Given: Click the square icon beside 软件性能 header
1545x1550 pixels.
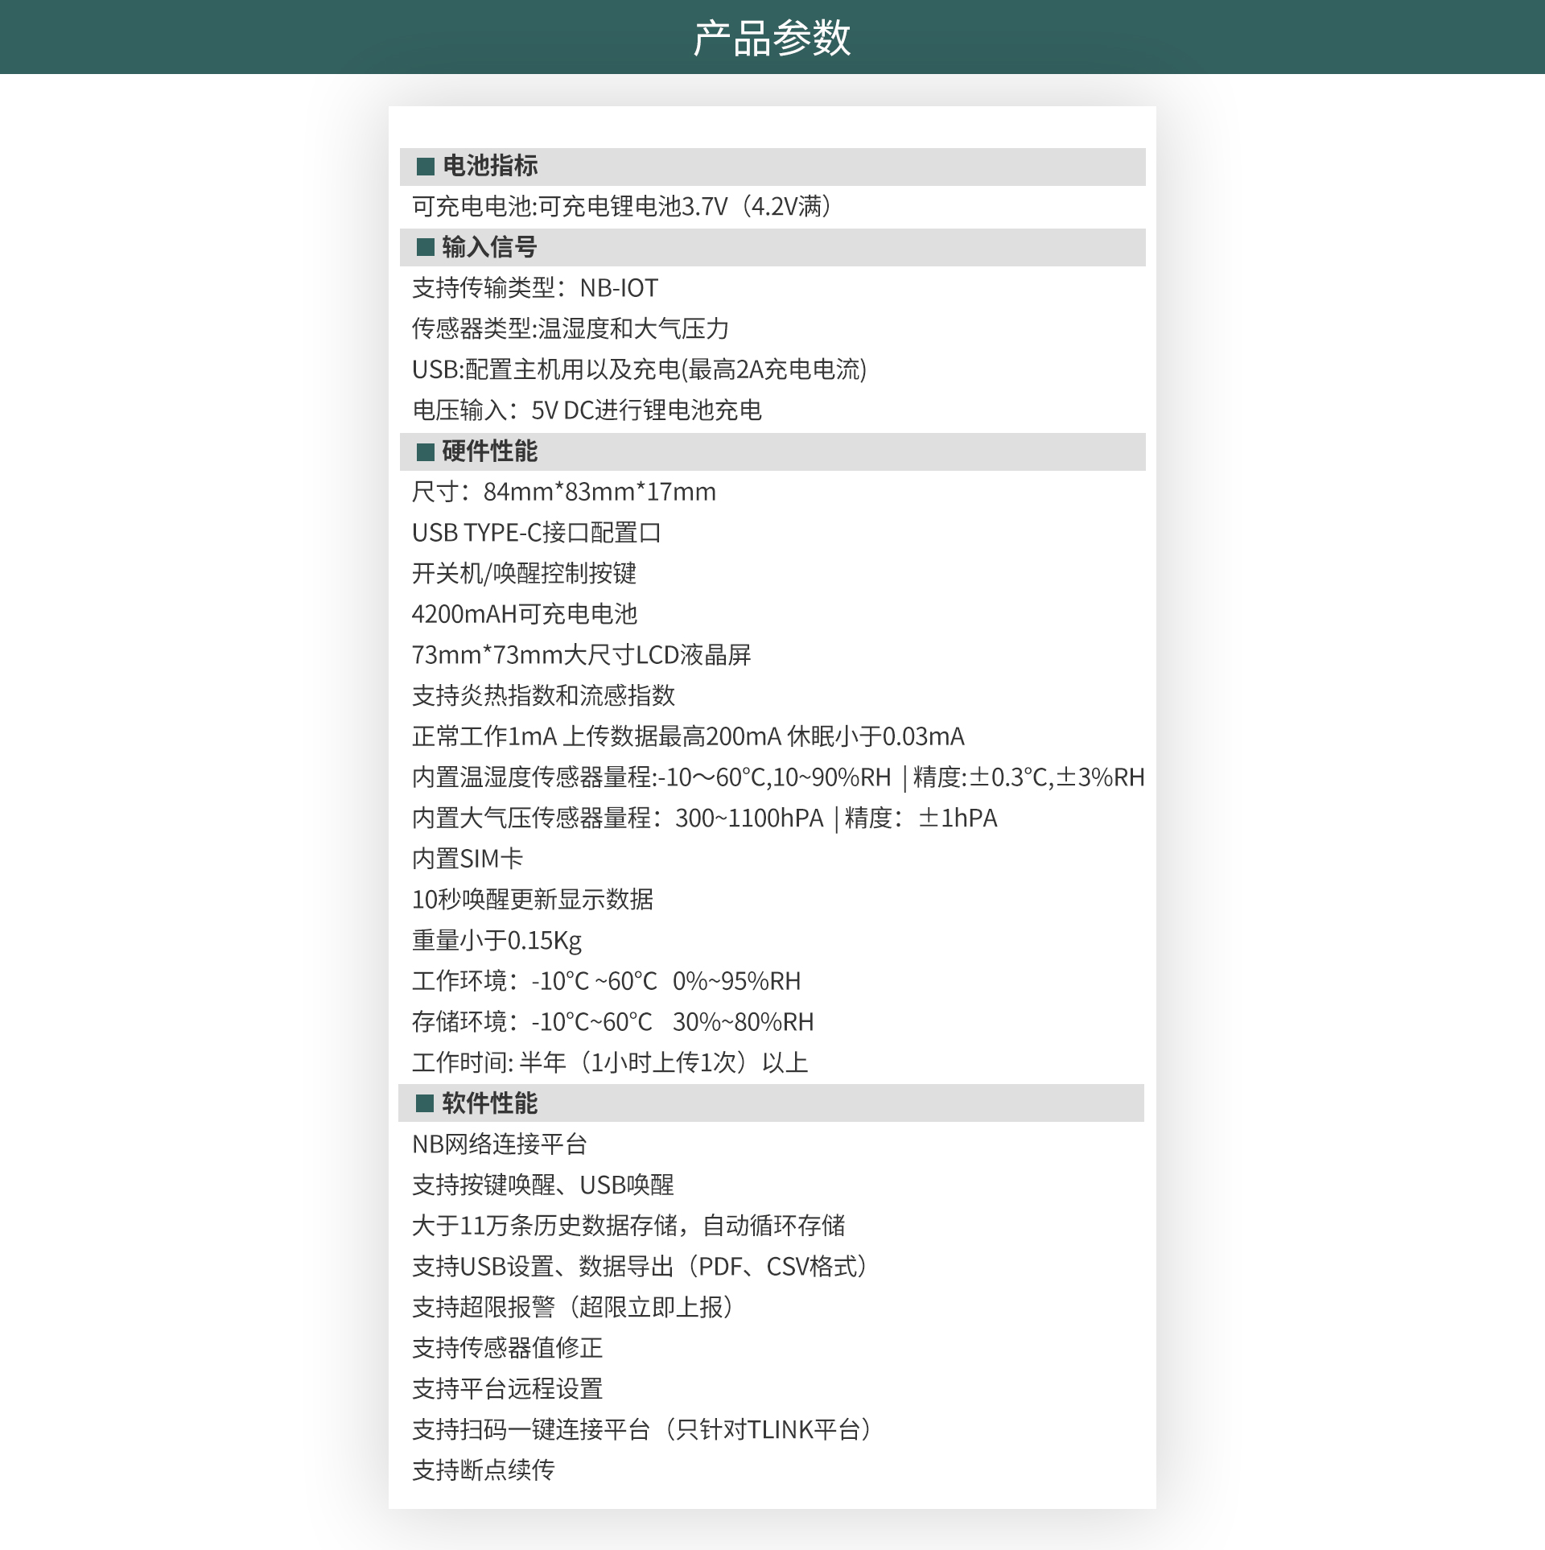Looking at the screenshot, I should pos(424,1105).
